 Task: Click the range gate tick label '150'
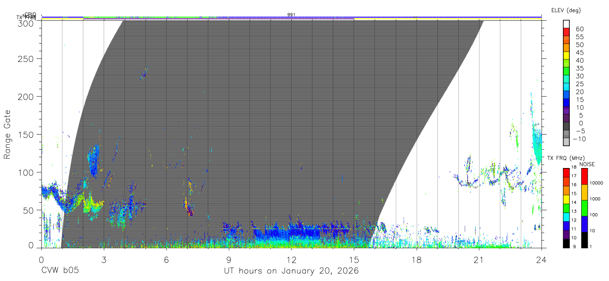tap(26, 134)
